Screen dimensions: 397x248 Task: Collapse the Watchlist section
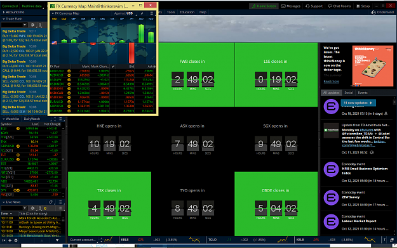coord(4,119)
